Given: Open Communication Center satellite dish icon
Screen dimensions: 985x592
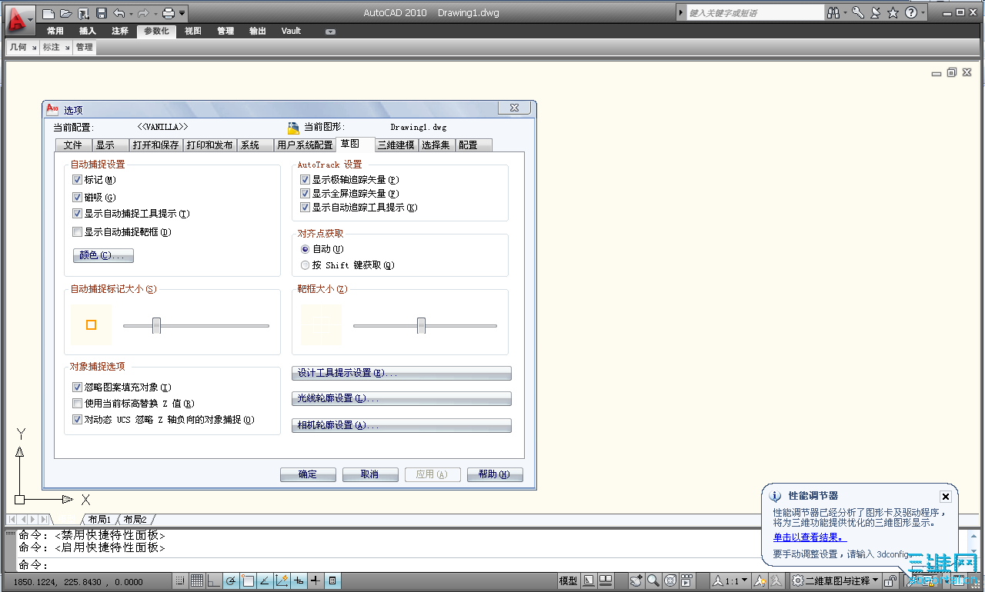Looking at the screenshot, I should [875, 13].
